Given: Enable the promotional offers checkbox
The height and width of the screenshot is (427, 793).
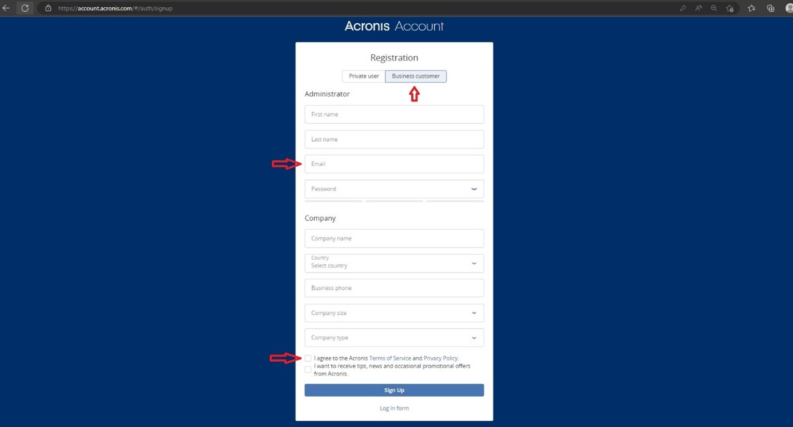Looking at the screenshot, I should (x=308, y=369).
